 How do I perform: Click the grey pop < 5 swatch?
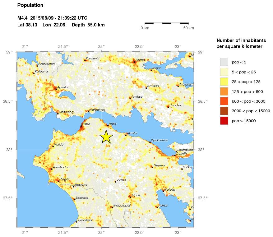tap(224, 62)
